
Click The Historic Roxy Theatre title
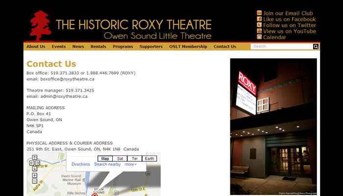point(134,24)
